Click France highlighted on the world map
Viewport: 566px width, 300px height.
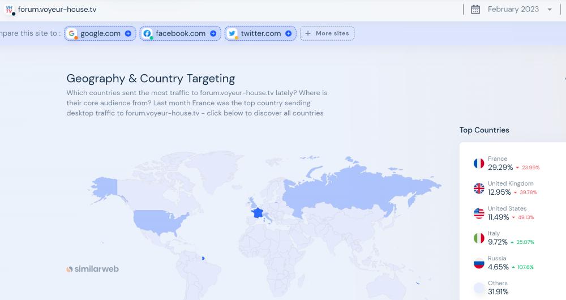click(x=258, y=213)
